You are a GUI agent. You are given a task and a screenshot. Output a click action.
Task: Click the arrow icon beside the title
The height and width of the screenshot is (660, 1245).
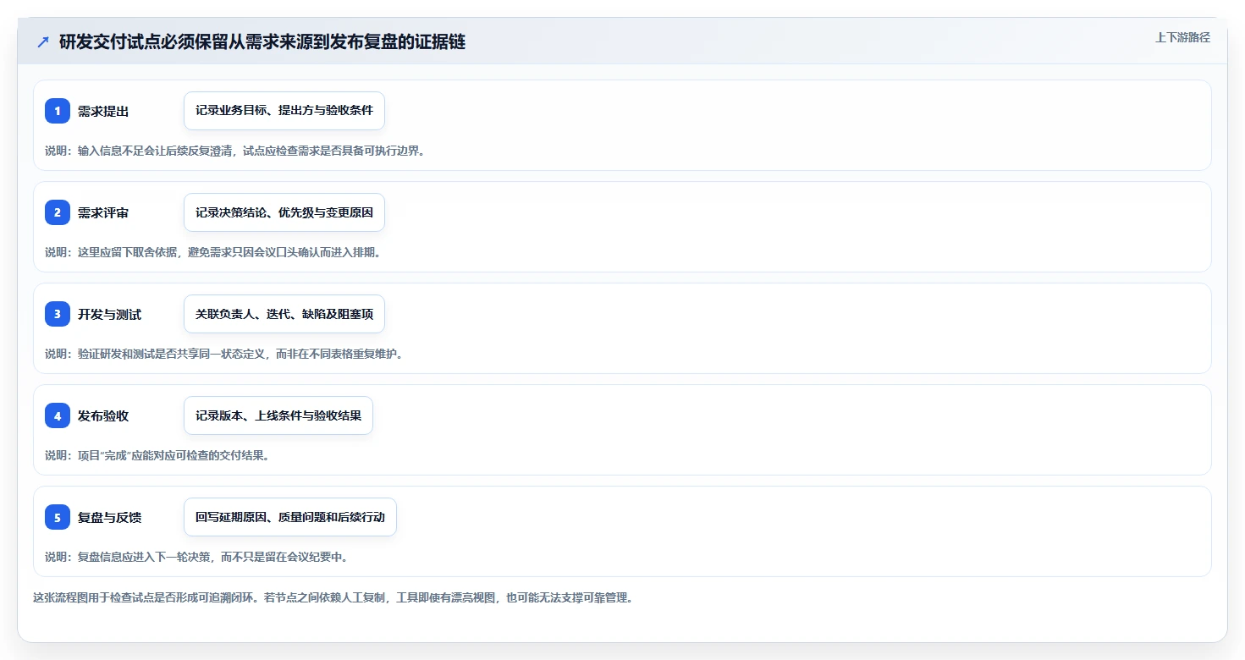click(43, 41)
